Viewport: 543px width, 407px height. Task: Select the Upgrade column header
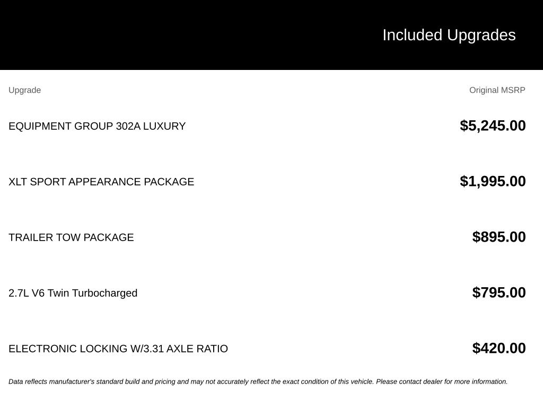pos(24,90)
